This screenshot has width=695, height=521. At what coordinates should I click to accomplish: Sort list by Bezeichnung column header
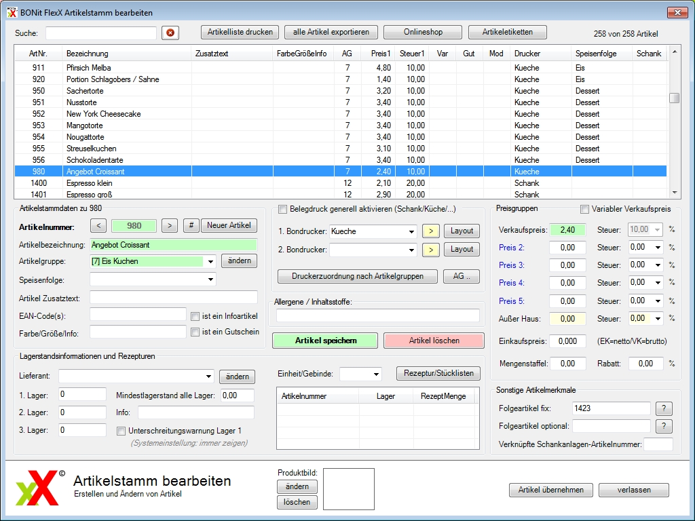126,54
